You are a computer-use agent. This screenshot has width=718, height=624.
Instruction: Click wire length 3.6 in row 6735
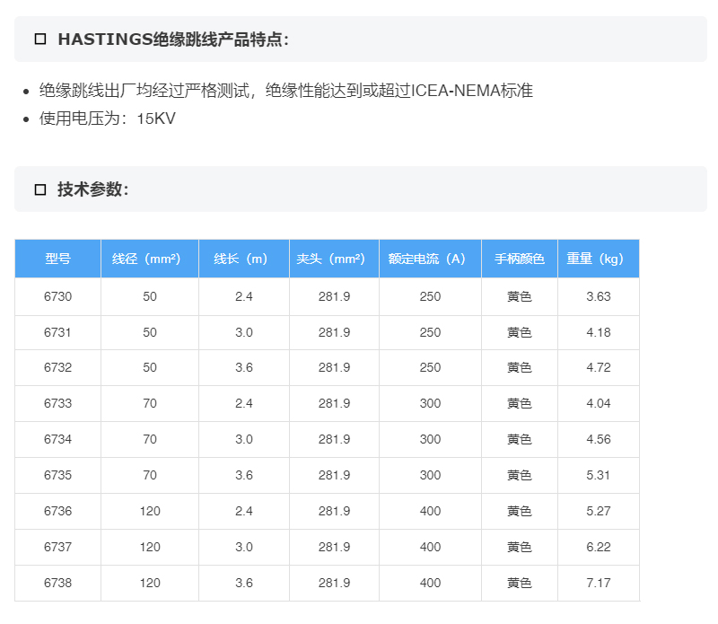coord(244,475)
